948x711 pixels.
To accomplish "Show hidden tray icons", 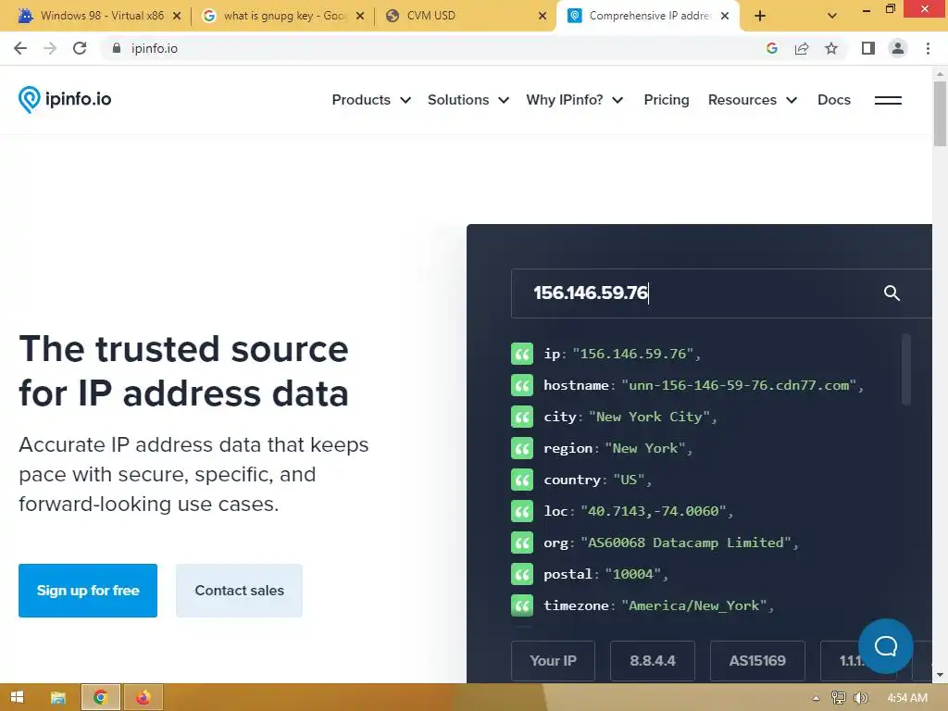I will (x=816, y=698).
